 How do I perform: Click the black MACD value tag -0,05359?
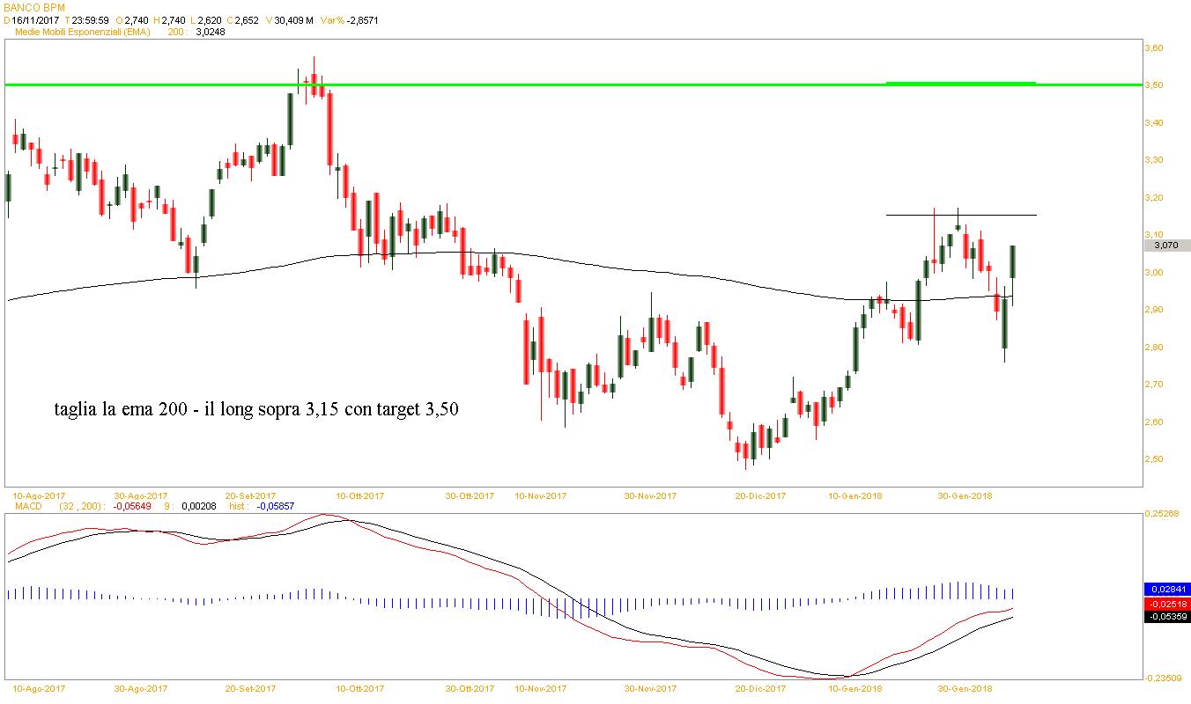point(1165,617)
